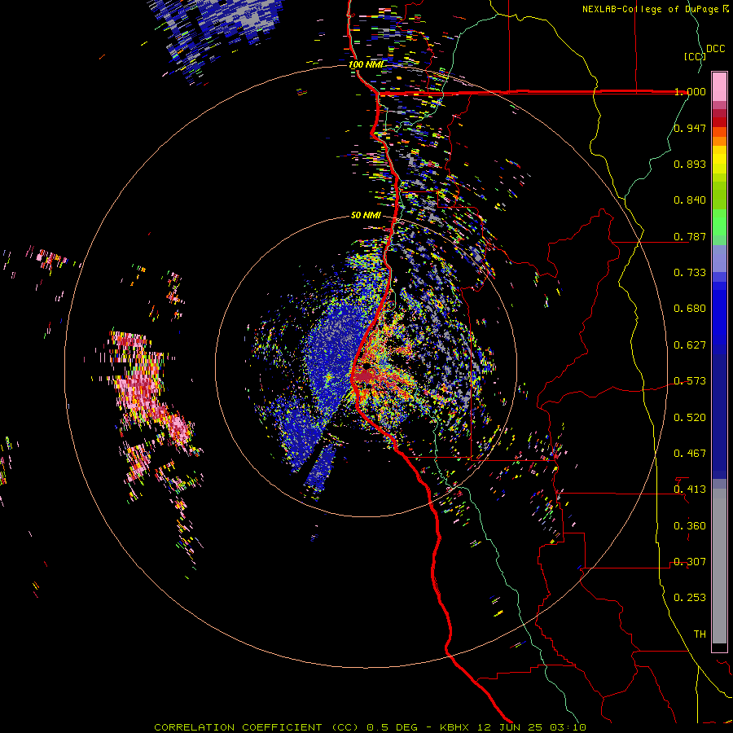
Task: Select the 0.627 legend value
Action: click(x=690, y=345)
